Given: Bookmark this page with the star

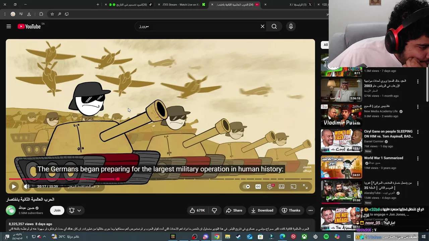Looking at the screenshot, I should (x=52, y=14).
